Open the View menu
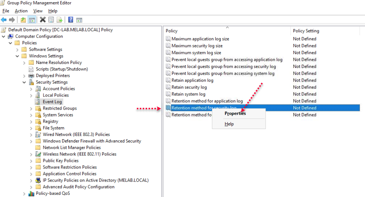Viewport: 365px width, 197px height. point(38,11)
